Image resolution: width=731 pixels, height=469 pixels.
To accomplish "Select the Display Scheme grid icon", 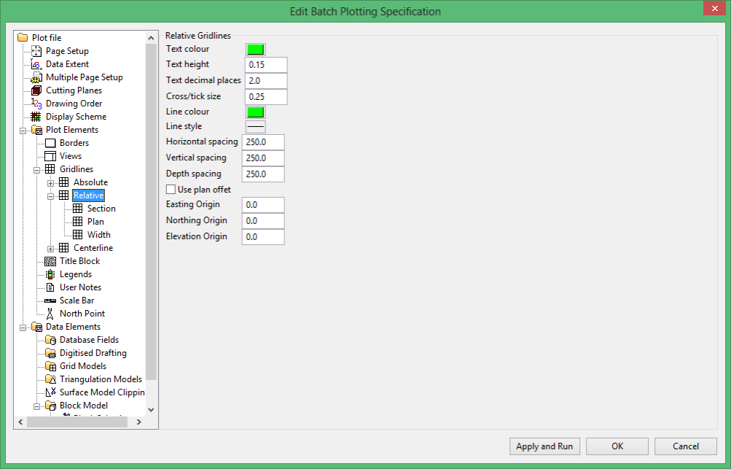I will [36, 117].
